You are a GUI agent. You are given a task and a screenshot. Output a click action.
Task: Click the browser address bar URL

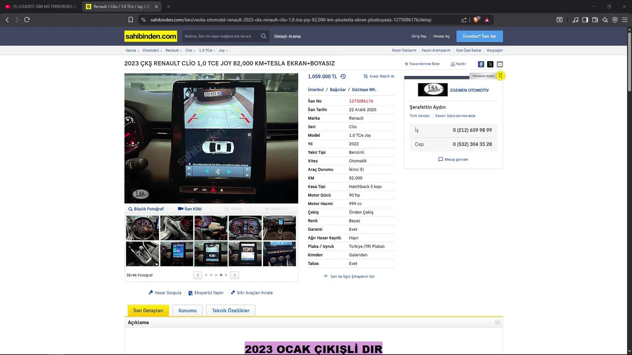pos(291,20)
